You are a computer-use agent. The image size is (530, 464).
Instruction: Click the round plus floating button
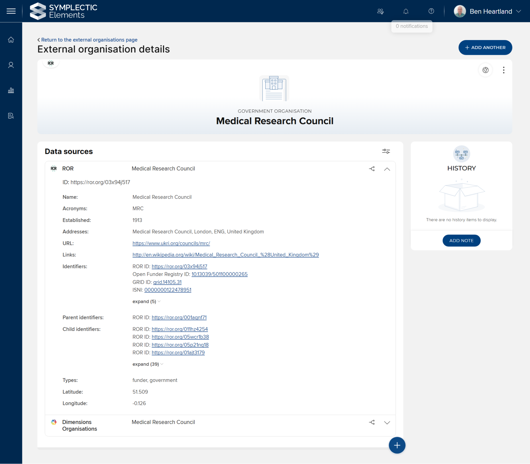tap(397, 445)
